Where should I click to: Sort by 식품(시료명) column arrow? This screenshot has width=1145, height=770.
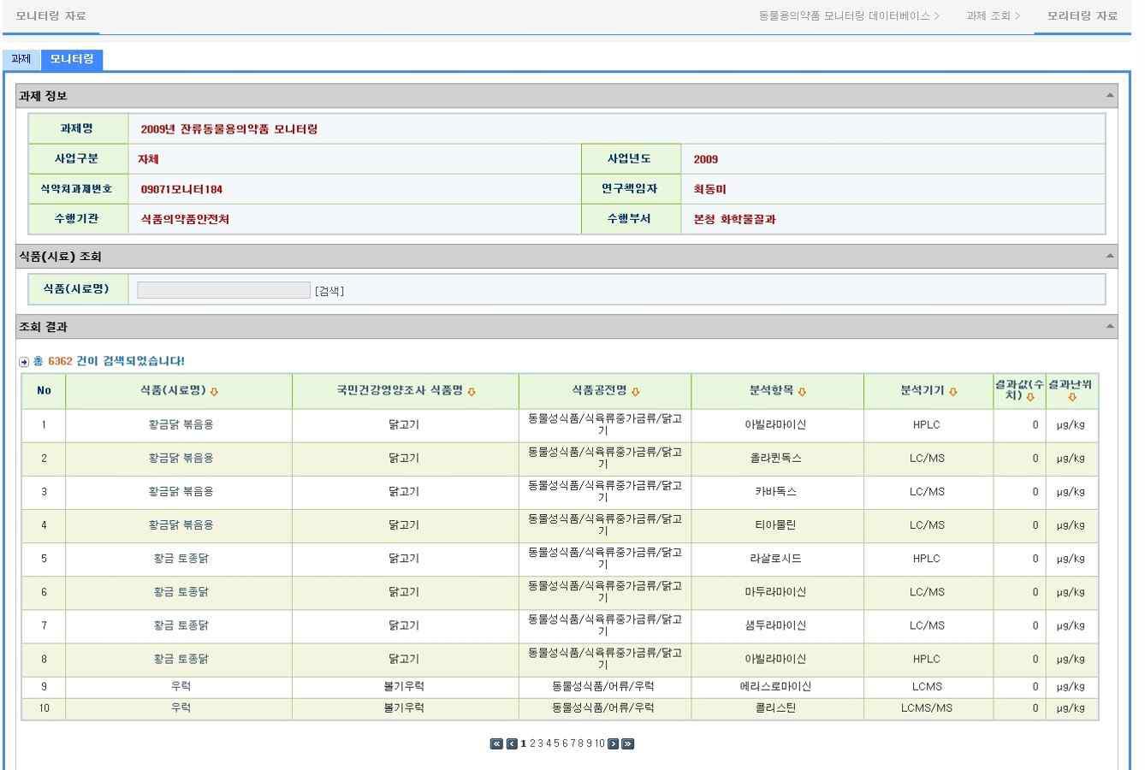click(x=214, y=392)
